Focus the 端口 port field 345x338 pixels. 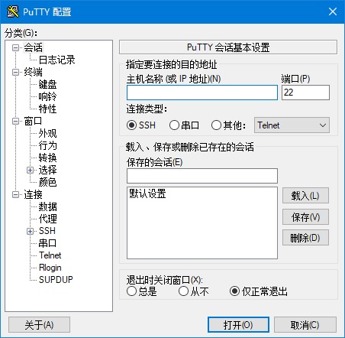pyautogui.click(x=305, y=93)
